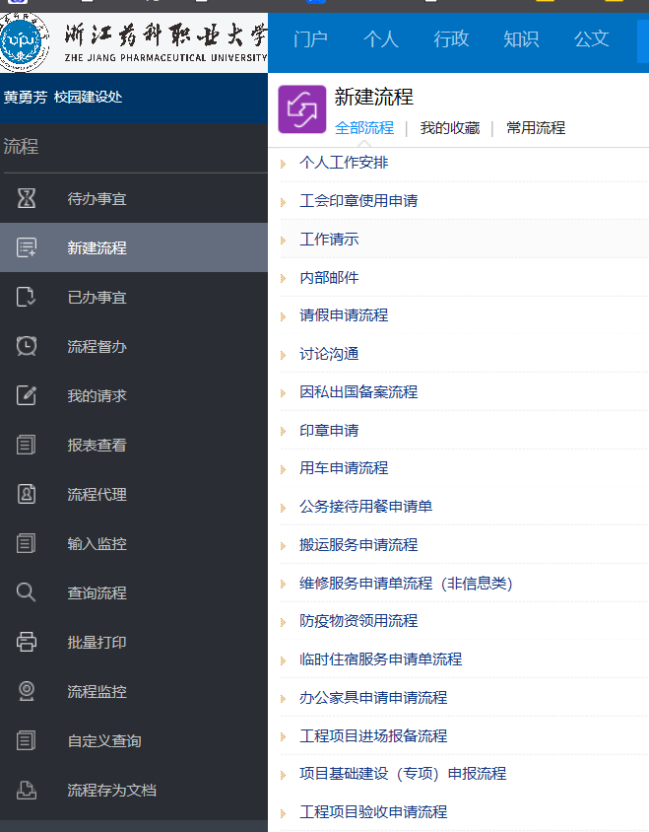Click the magnifier icon beside 查询流程

tap(27, 592)
